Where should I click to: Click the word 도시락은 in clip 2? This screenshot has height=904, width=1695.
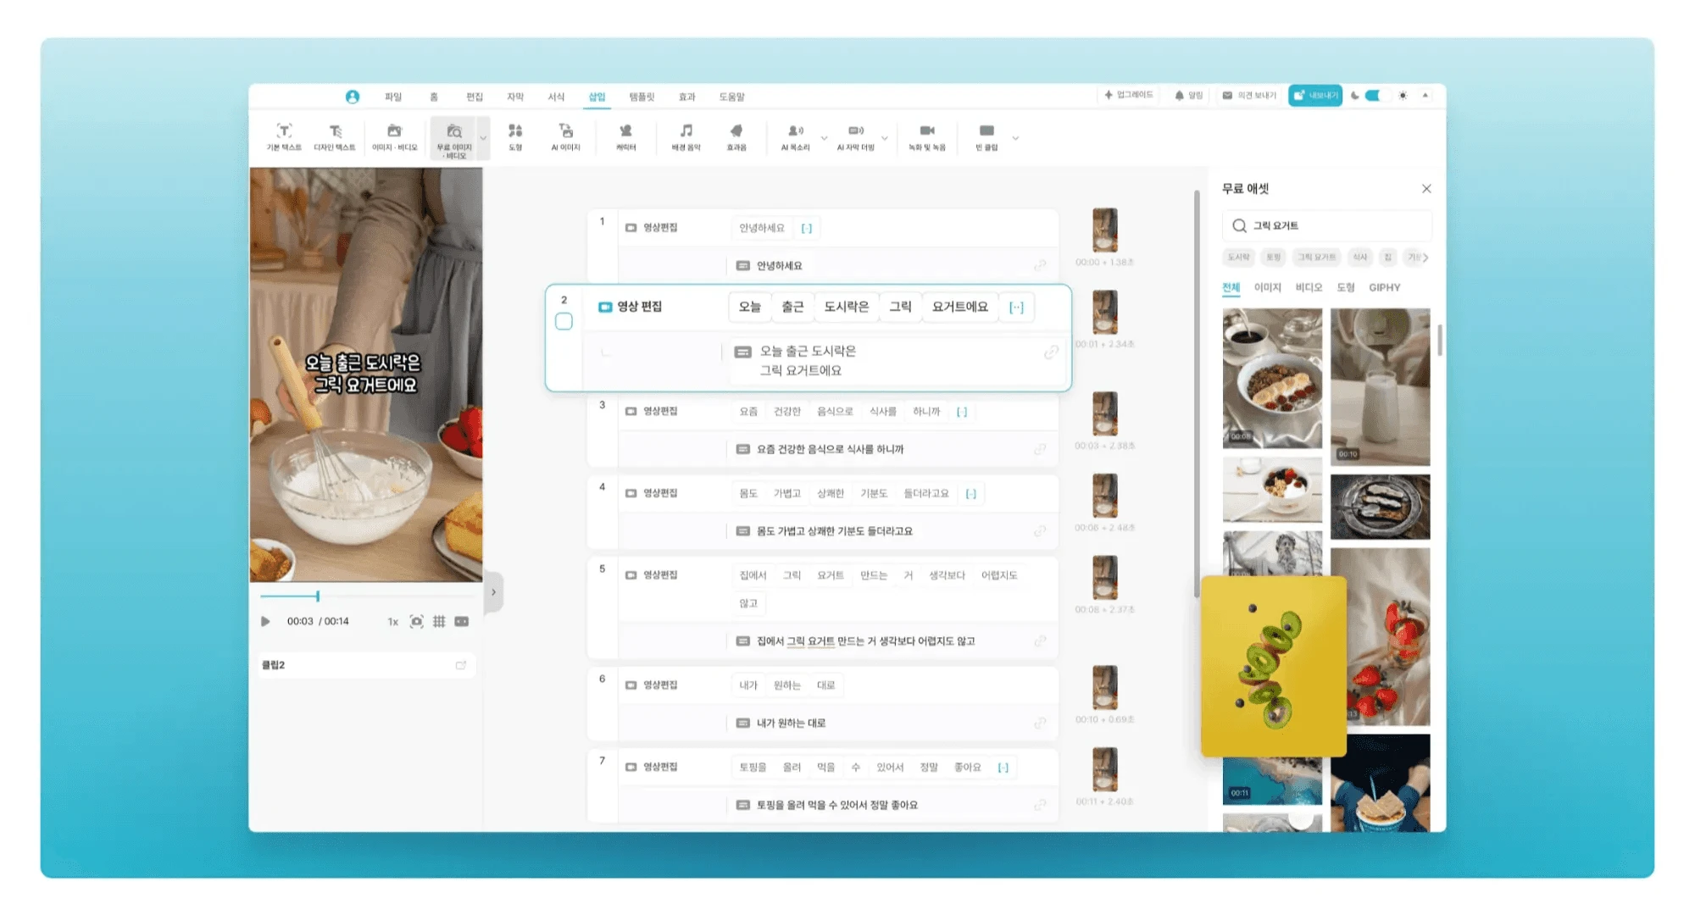click(847, 307)
